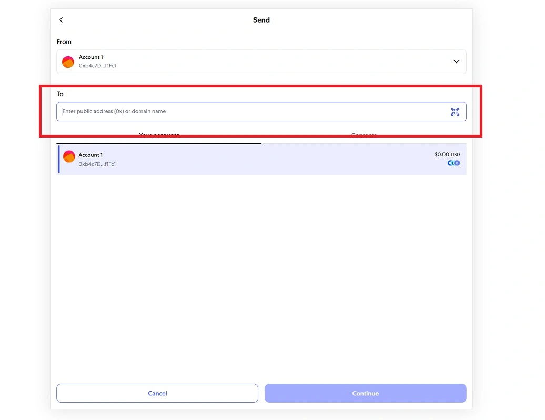Image resolution: width=545 pixels, height=420 pixels.
Task: Expand the From account chevron
Action: [x=457, y=62]
